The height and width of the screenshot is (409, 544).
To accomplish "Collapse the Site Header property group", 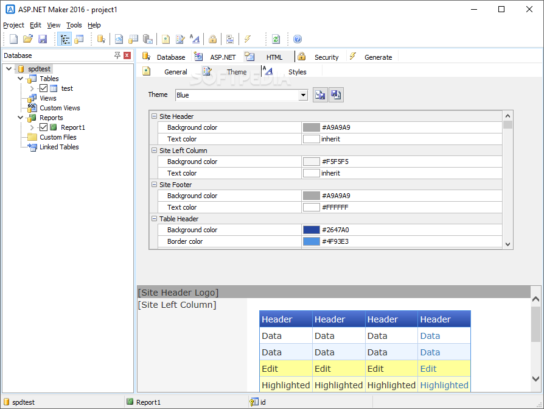I will (x=155, y=116).
